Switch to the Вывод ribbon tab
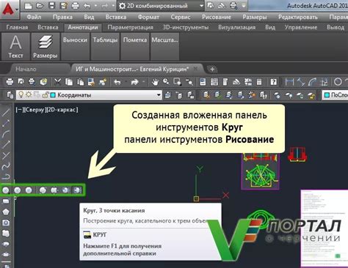 pyautogui.click(x=336, y=27)
